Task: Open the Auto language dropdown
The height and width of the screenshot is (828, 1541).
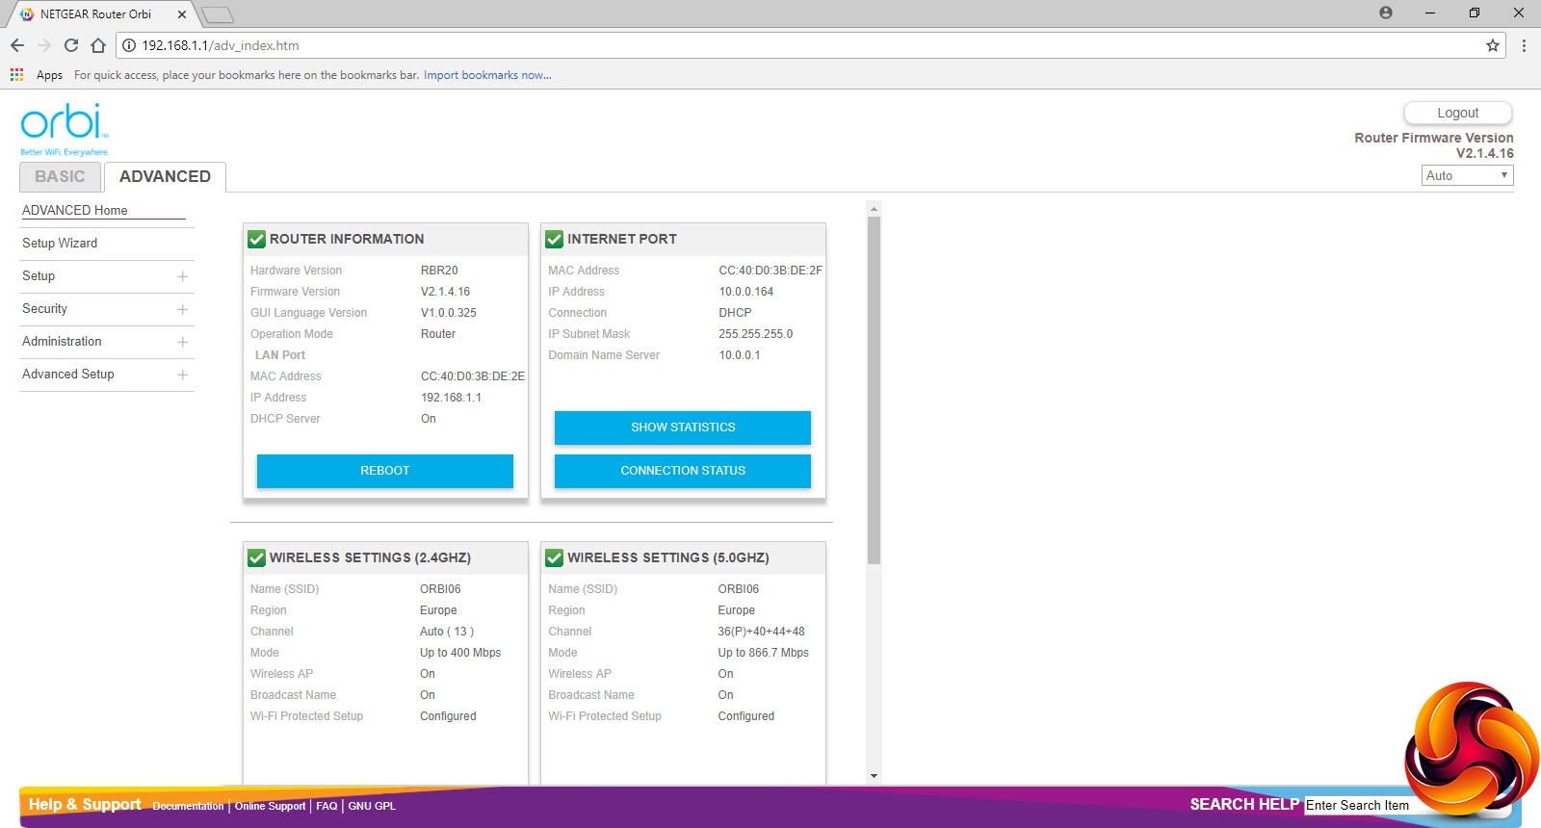Action: click(1468, 175)
